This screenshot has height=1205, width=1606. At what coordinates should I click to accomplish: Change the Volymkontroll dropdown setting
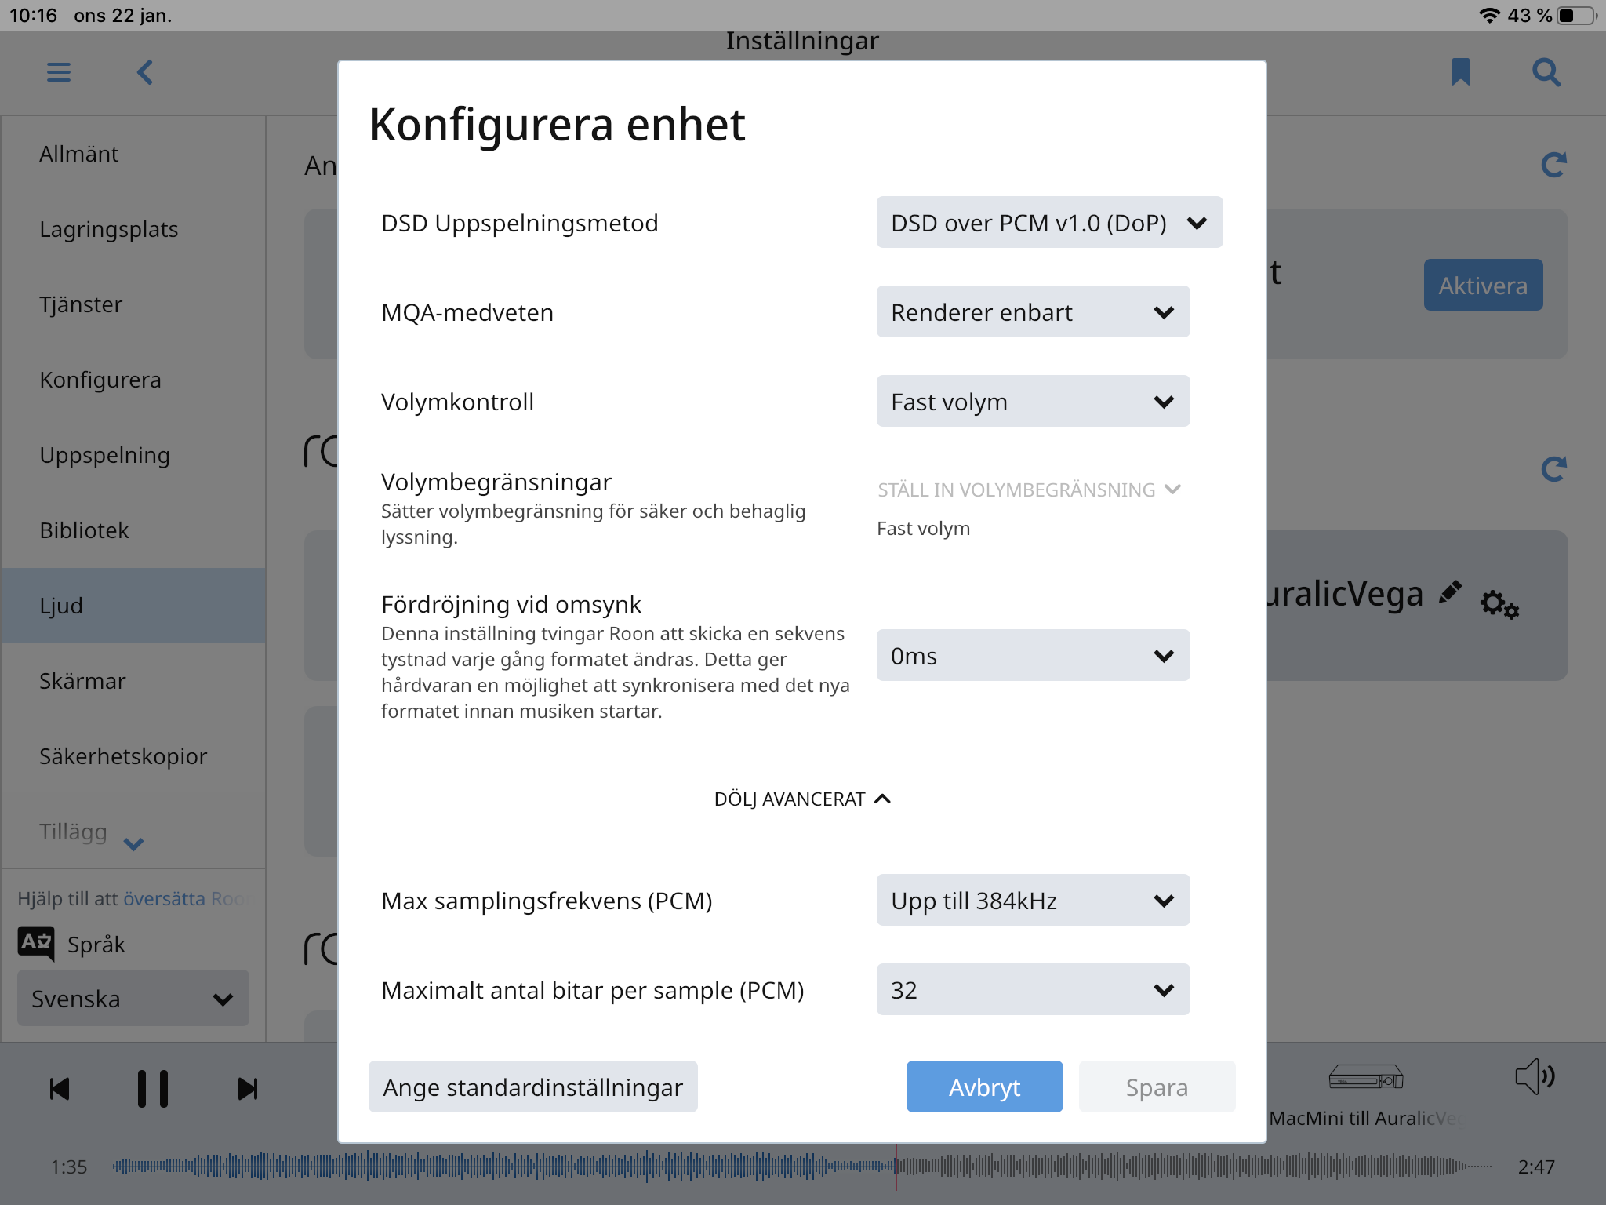(x=1033, y=402)
